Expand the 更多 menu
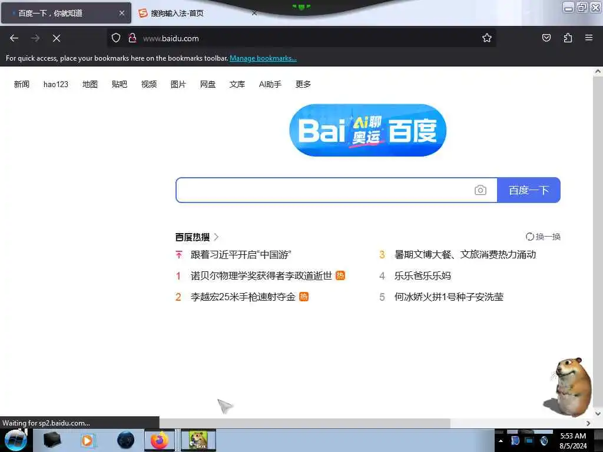Image resolution: width=603 pixels, height=452 pixels. tap(303, 84)
